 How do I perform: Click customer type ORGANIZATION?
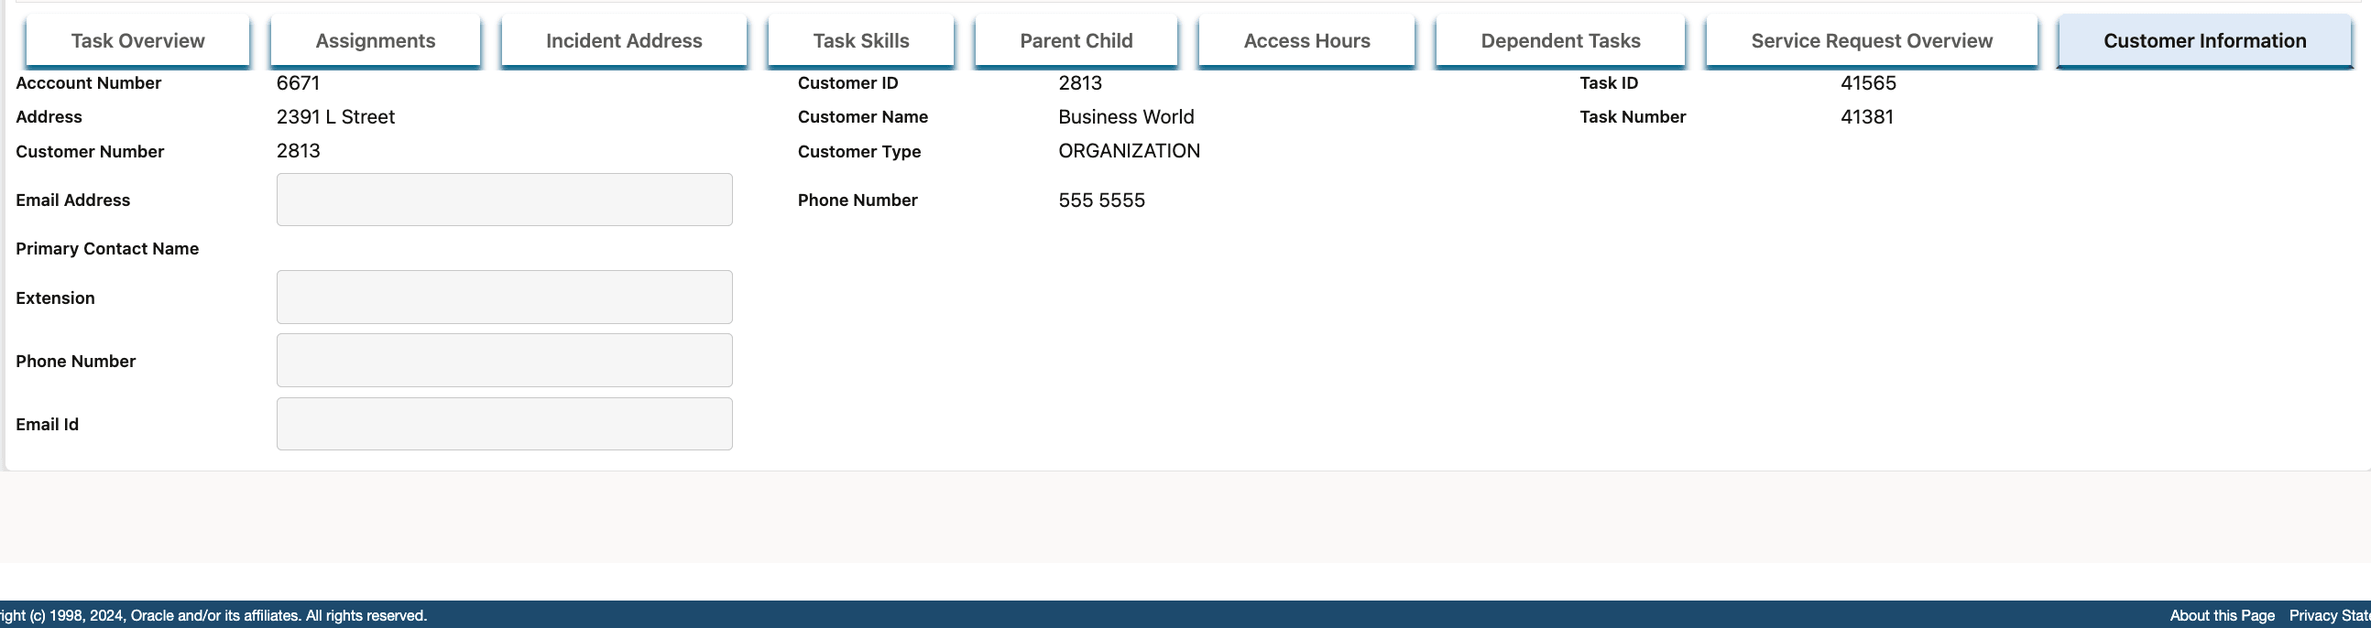pyautogui.click(x=1130, y=151)
